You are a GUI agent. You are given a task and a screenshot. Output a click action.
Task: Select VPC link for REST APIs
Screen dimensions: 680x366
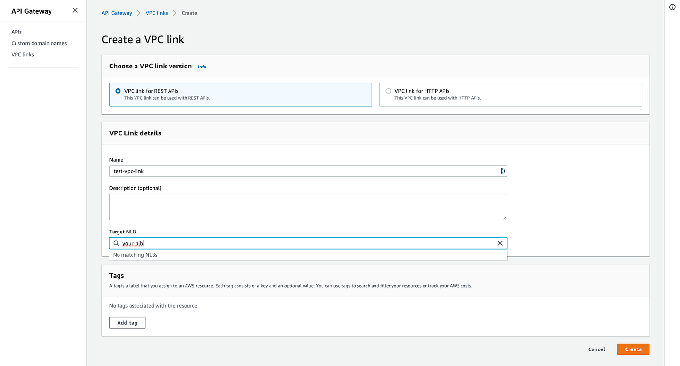(240, 94)
